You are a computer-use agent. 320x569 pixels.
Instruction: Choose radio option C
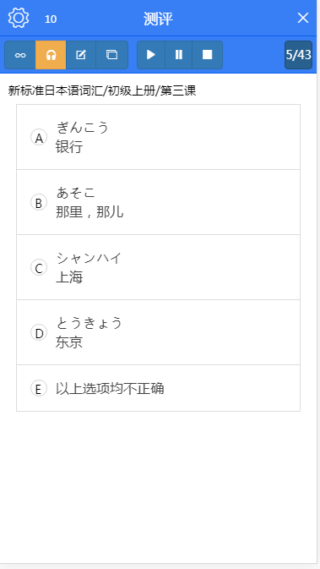(x=39, y=268)
